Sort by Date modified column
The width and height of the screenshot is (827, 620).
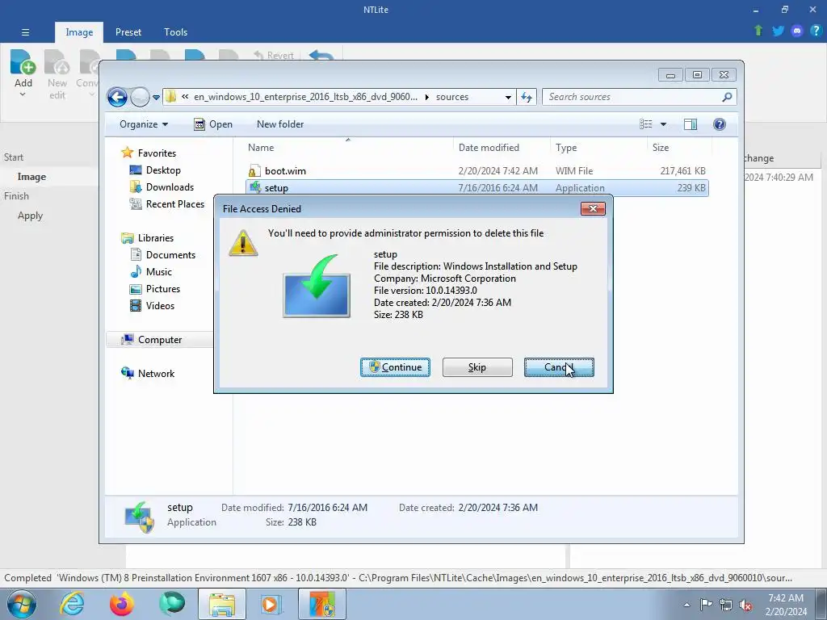pos(501,148)
